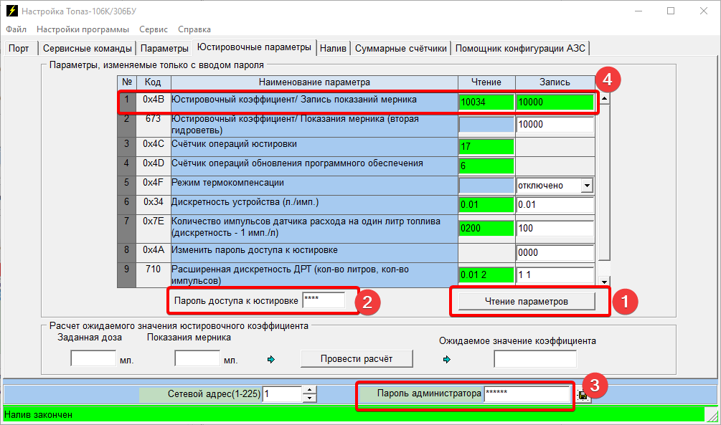Click the Запись field for Расширенная дискретность ДРТ
The width and height of the screenshot is (721, 425).
click(555, 274)
